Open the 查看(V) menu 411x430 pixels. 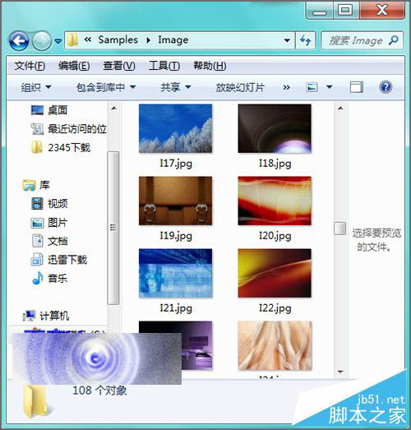pyautogui.click(x=118, y=66)
